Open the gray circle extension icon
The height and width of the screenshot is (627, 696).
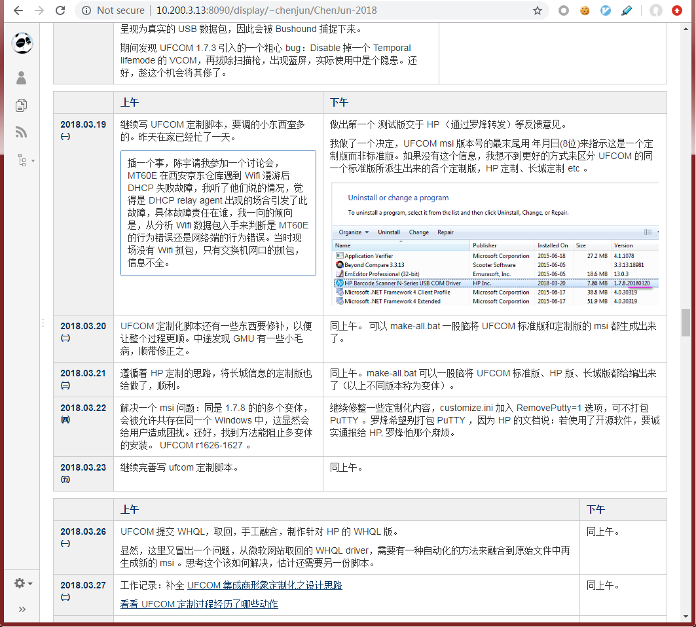[x=564, y=10]
